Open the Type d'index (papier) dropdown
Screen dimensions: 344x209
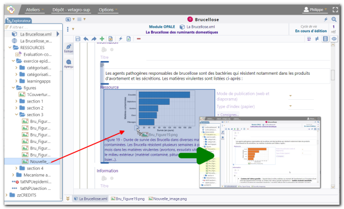(290, 106)
